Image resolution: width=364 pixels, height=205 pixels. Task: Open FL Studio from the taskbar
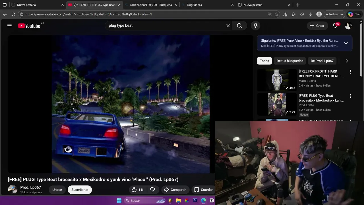(x=170, y=200)
